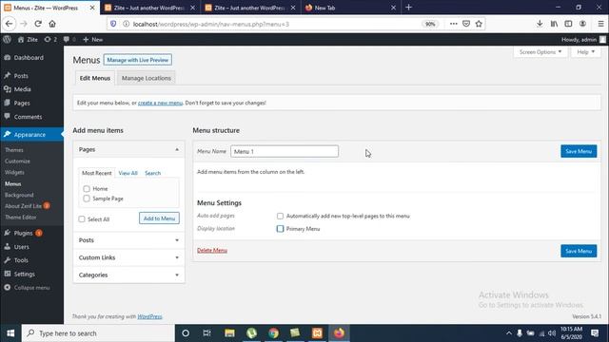Click the top Save Menu button
The image size is (609, 342).
579,151
